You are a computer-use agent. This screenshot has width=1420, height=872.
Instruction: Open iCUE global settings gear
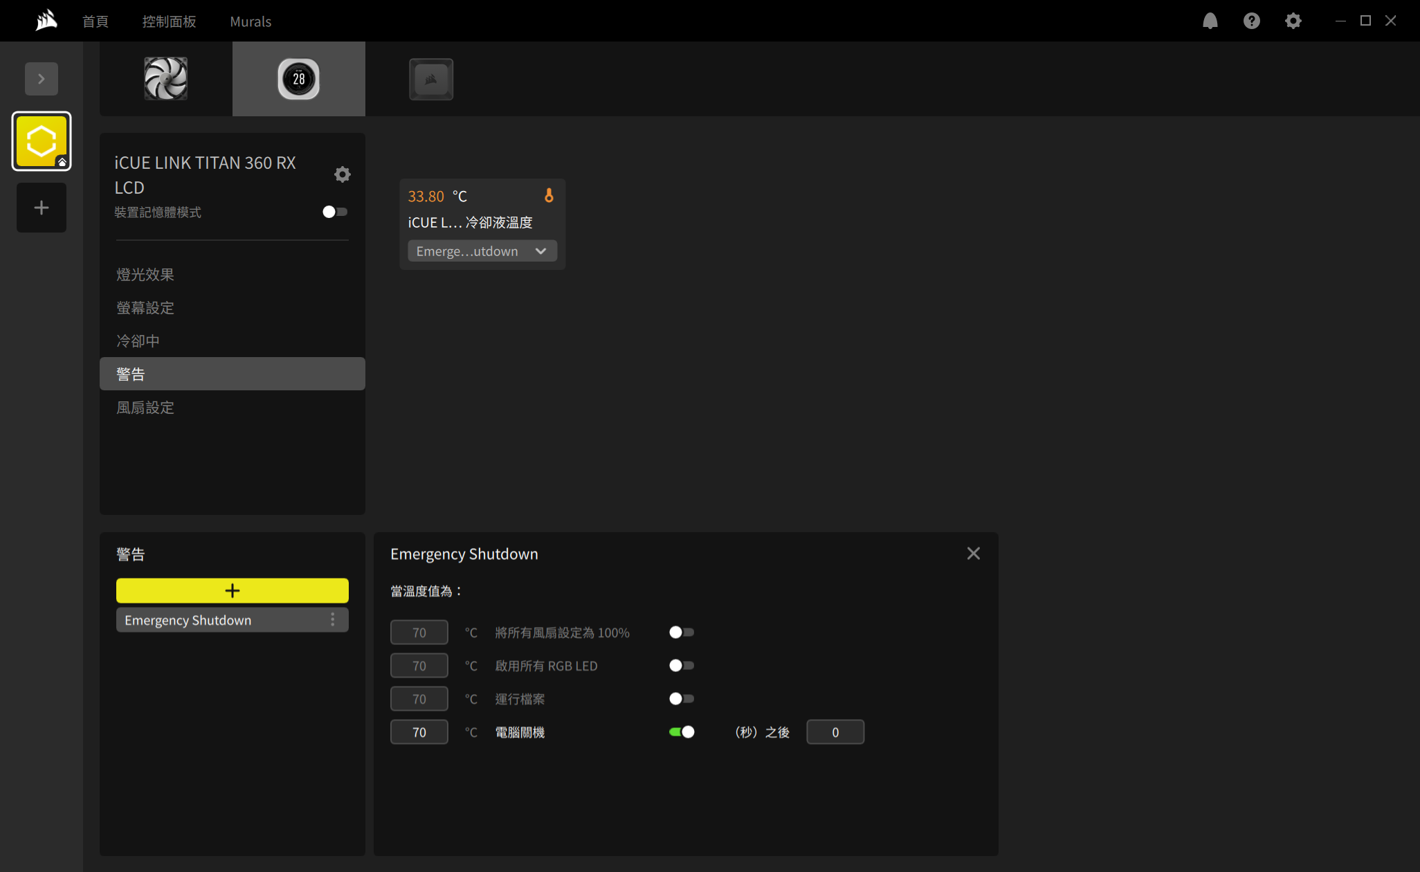tap(1293, 21)
